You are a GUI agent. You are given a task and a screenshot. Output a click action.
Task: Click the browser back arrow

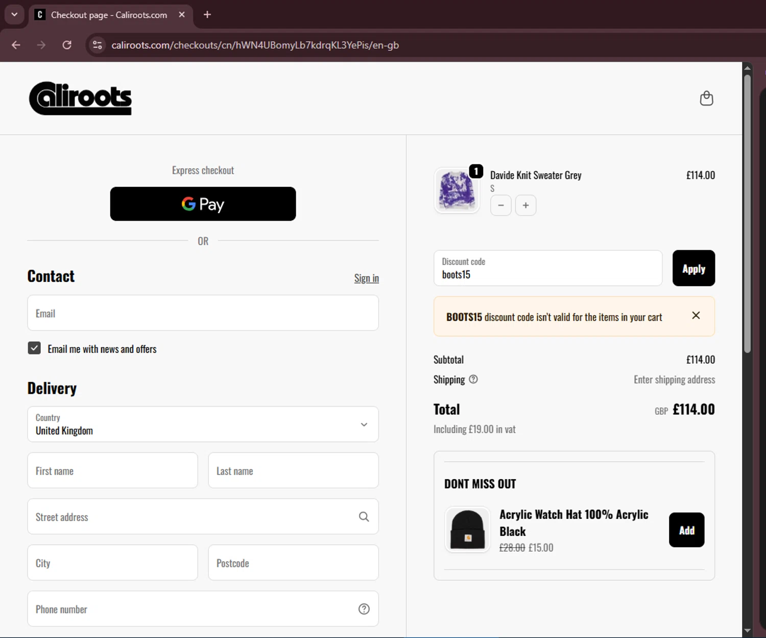tap(16, 45)
